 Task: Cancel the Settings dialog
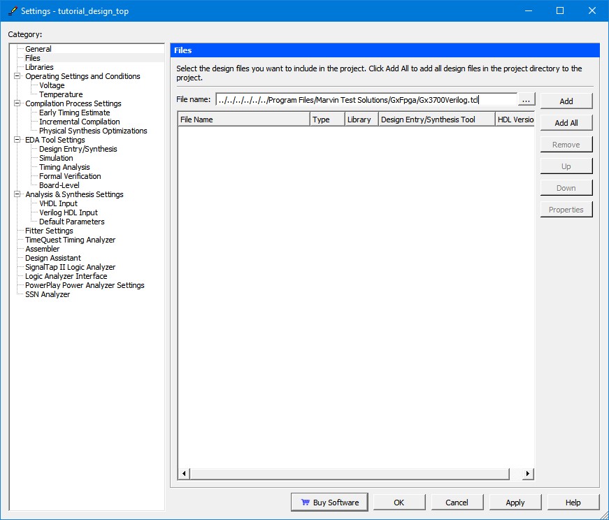click(457, 502)
